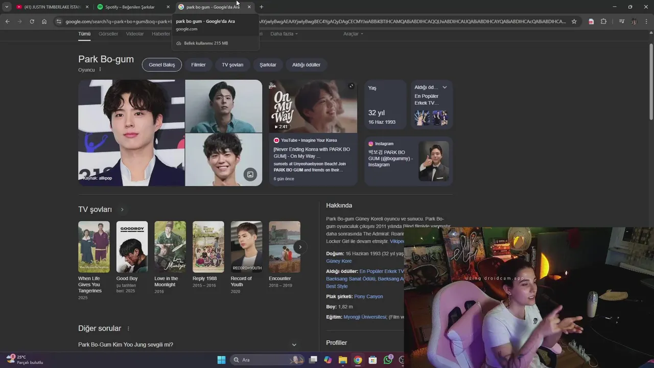Open the Yaş 32 yıl card

click(x=385, y=105)
